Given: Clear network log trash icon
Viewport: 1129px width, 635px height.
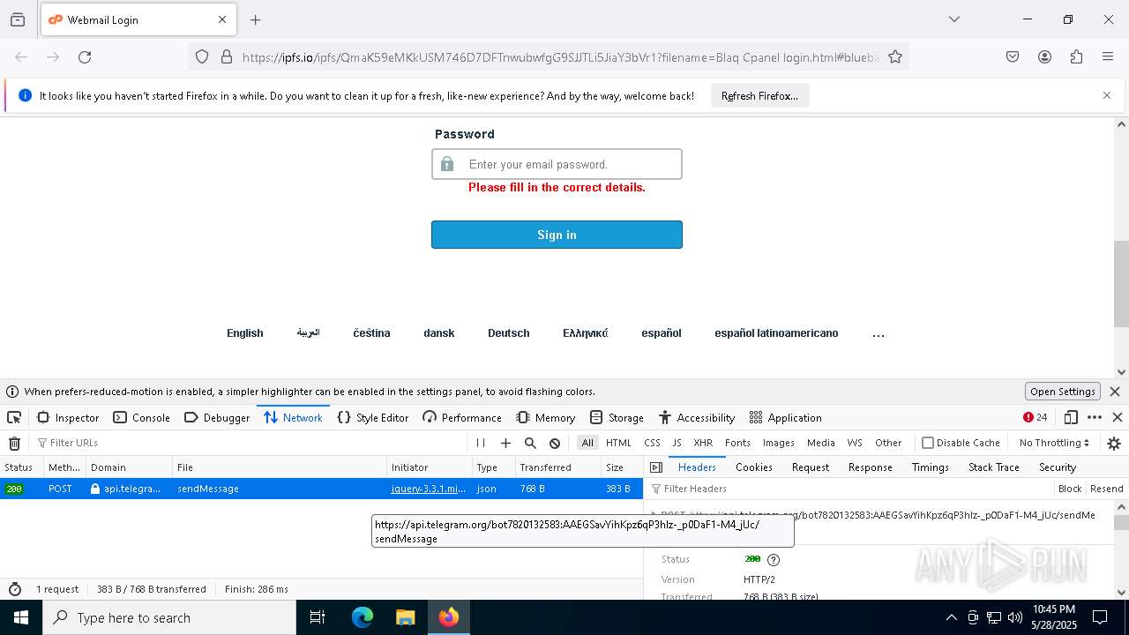Looking at the screenshot, I should [14, 444].
